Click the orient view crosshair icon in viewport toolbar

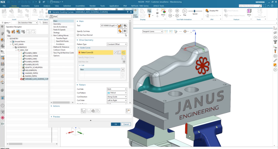click(x=185, y=31)
